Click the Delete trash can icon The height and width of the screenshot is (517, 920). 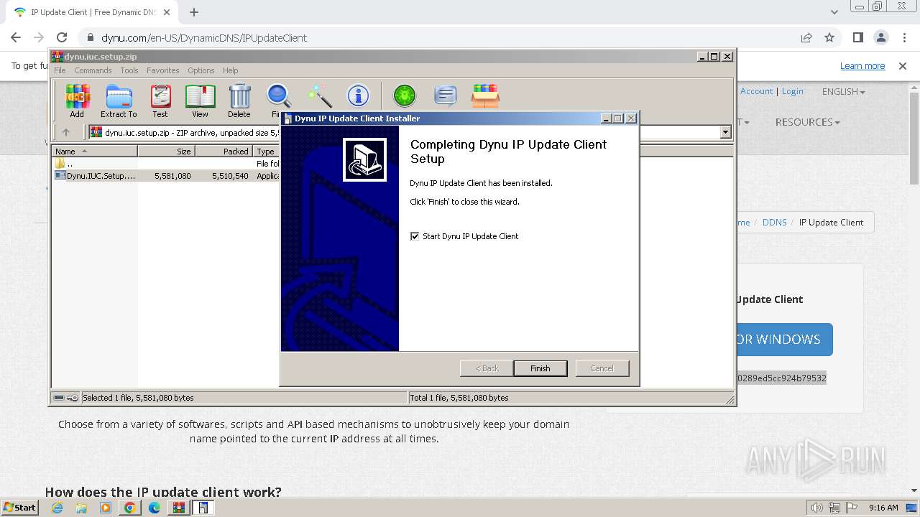click(x=239, y=101)
